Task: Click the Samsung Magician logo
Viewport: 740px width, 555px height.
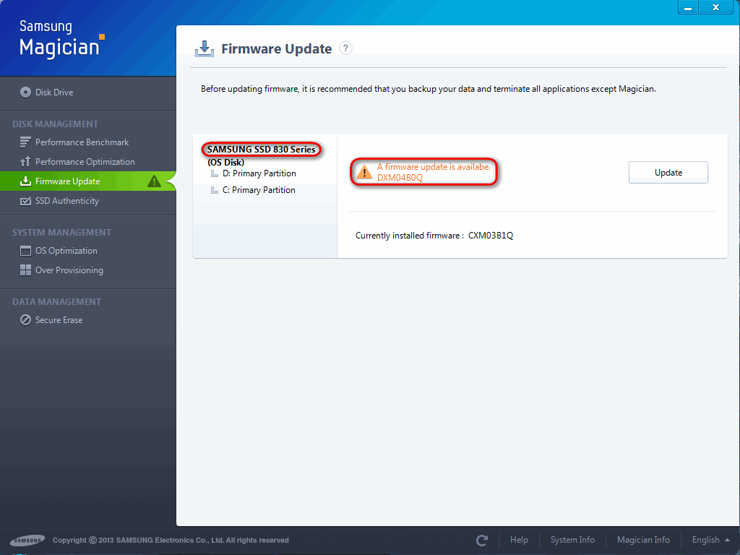Action: coord(62,40)
